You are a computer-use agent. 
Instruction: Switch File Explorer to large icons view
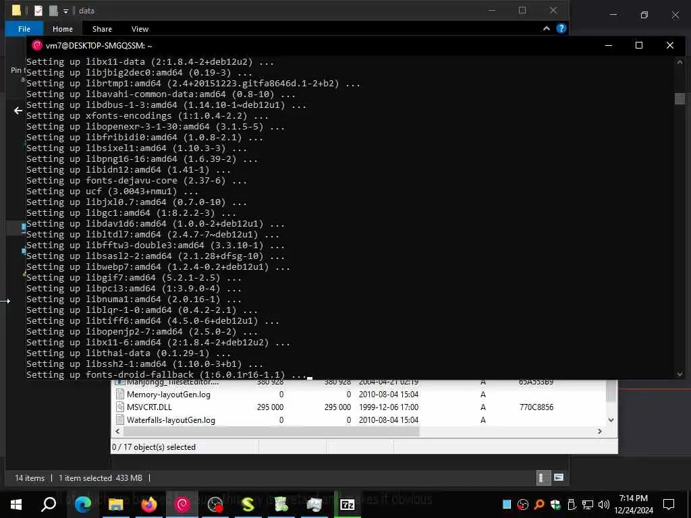pos(558,478)
